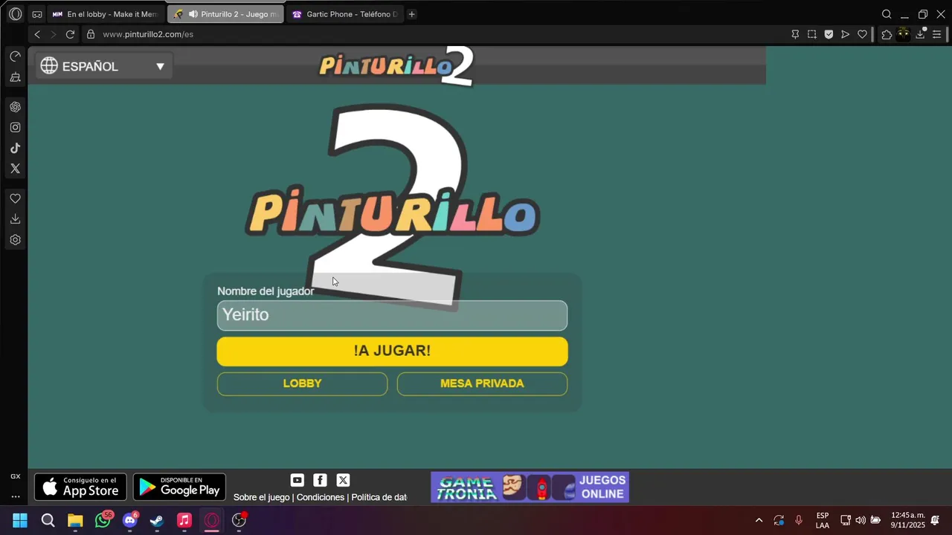Open X (Twitter) in the sidebar
This screenshot has height=535, width=952.
[x=15, y=169]
